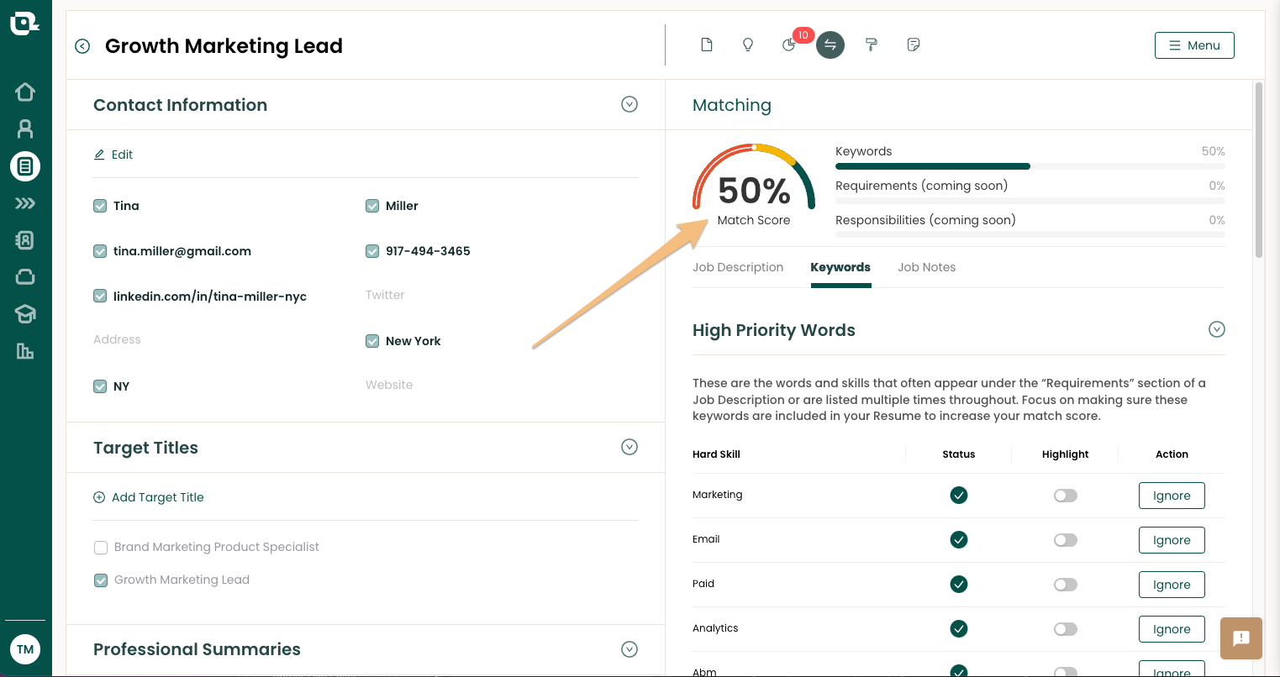Select the resume document icon in sidebar
This screenshot has width=1280, height=677.
25,166
